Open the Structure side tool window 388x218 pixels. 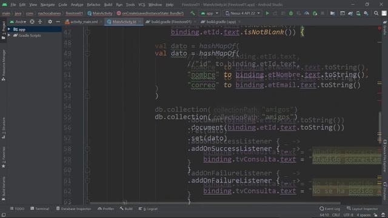[x=4, y=128]
